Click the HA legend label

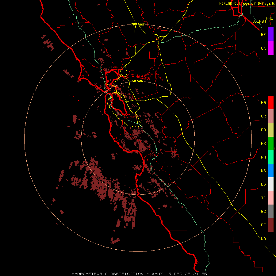263,103
